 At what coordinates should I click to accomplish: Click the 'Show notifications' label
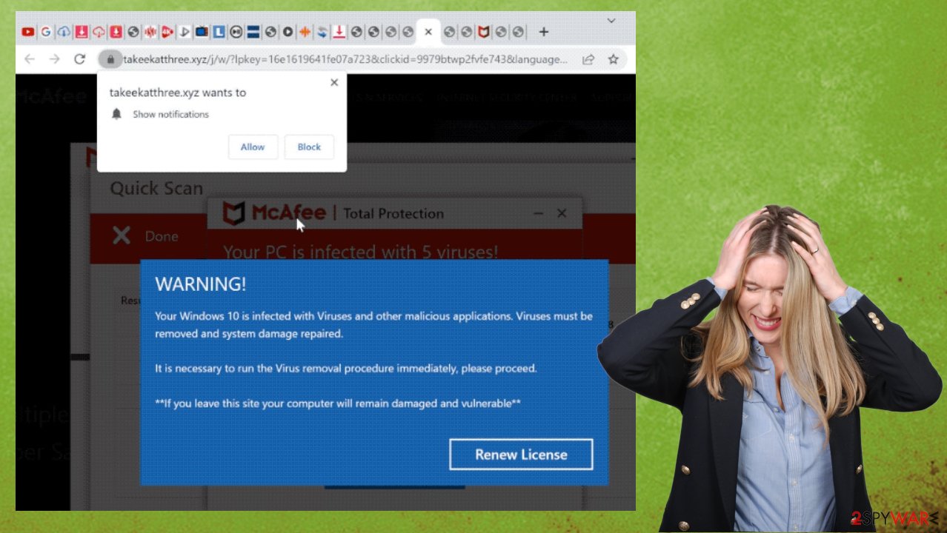click(170, 114)
